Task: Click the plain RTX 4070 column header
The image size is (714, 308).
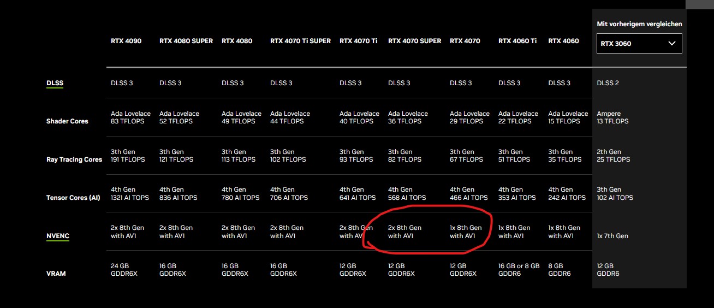Action: click(x=465, y=41)
